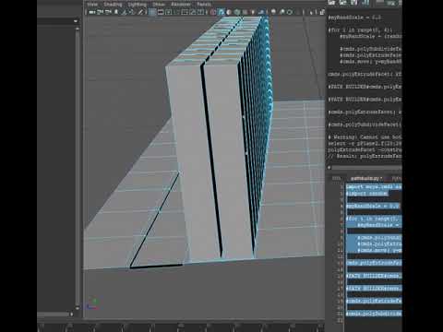The image size is (443, 332).
Task: Toggle the Safe Action display
Action: (193, 12)
